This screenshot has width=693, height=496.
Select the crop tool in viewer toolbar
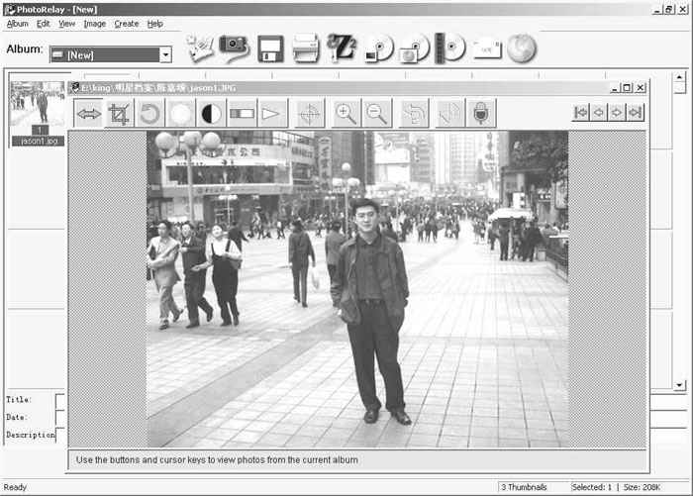click(x=119, y=114)
